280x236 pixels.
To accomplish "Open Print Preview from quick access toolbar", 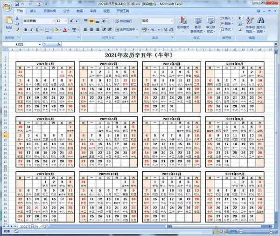I will coord(39,4).
